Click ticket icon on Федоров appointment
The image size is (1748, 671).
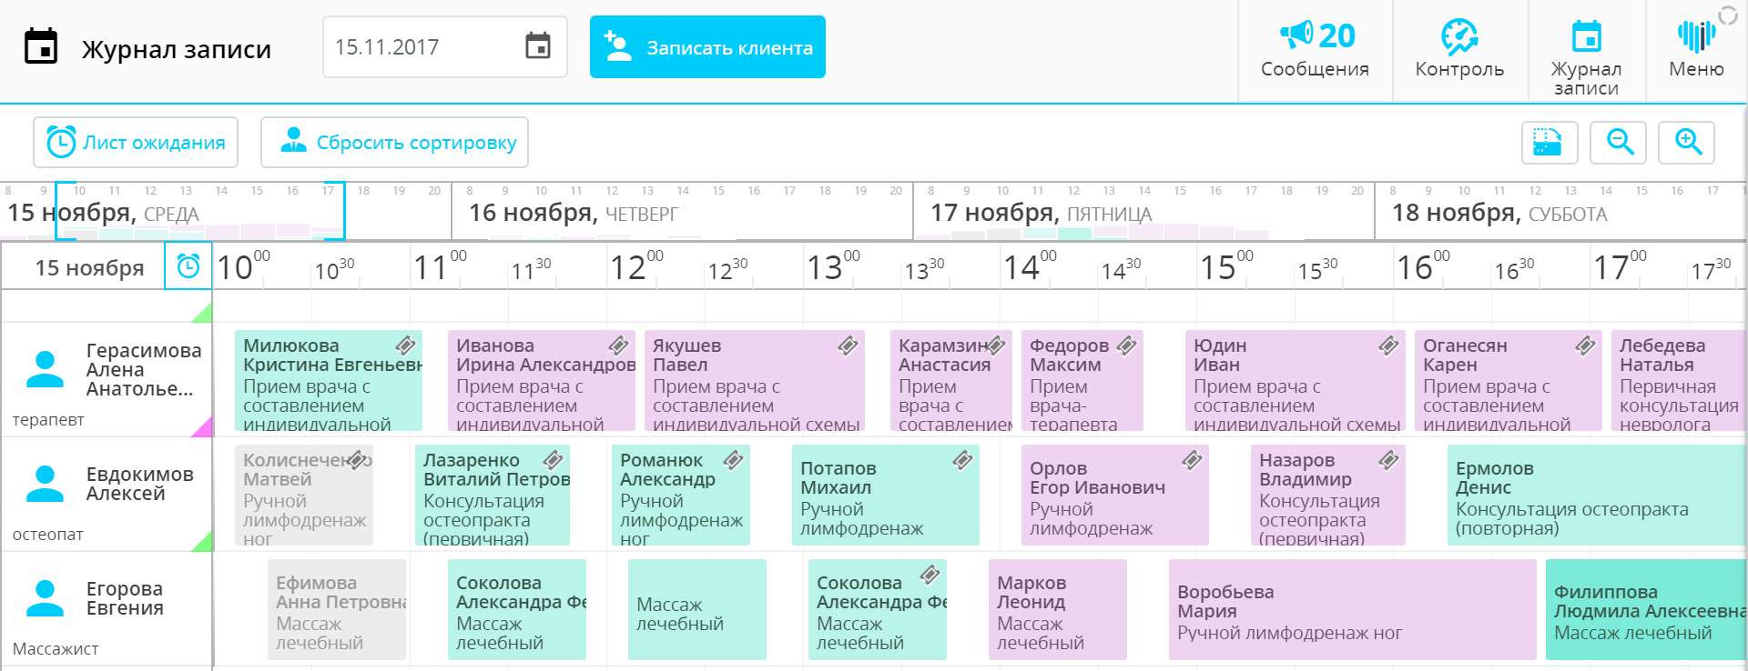(1126, 346)
